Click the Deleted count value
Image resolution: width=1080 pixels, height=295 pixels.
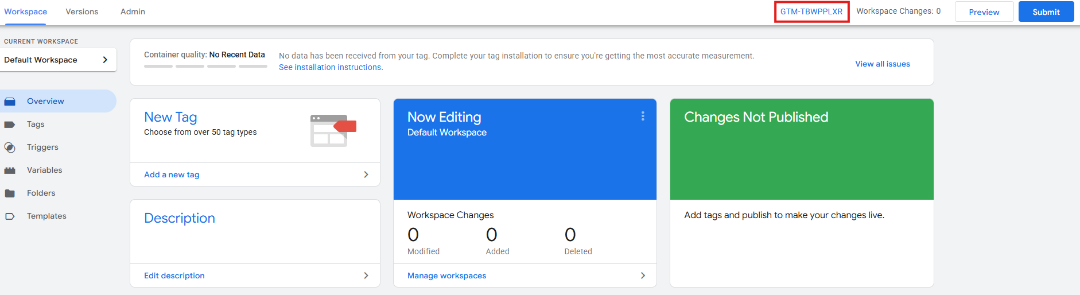tap(570, 234)
